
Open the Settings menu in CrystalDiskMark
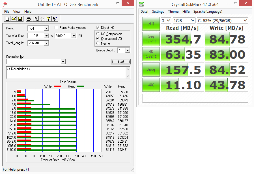[158, 12]
